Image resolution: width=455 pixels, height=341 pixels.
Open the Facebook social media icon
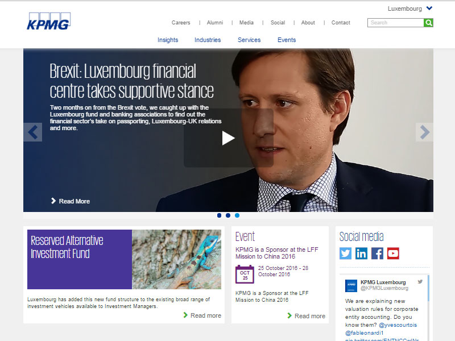click(x=377, y=253)
